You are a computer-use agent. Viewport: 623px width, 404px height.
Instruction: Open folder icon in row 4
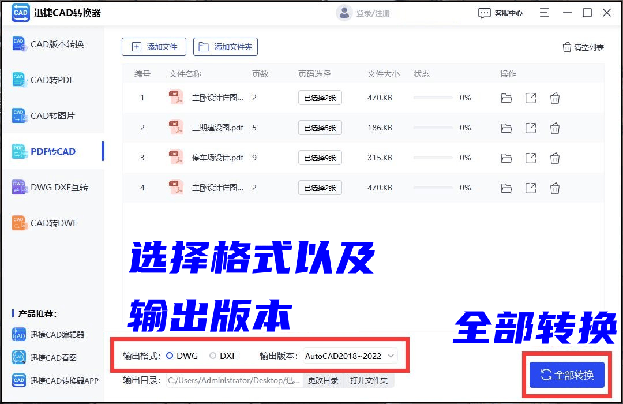coord(506,188)
